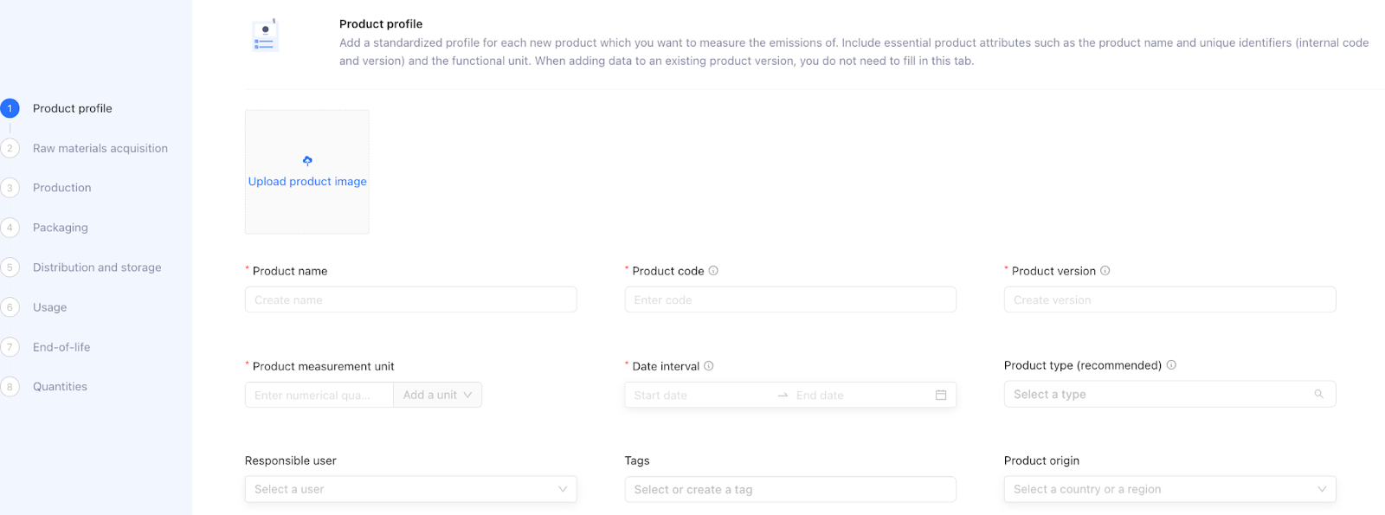Open the Distribution and storage step

(x=97, y=267)
